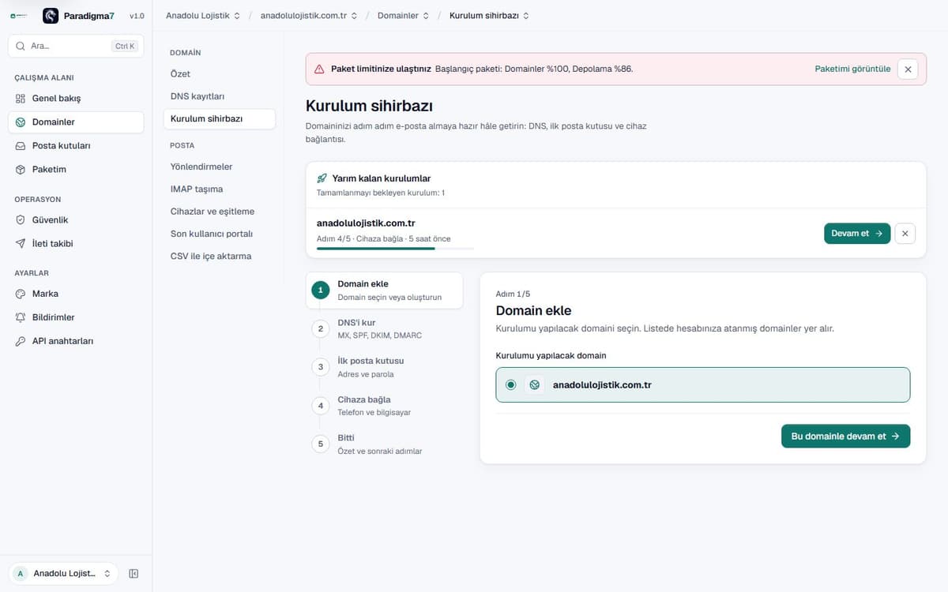948x592 pixels.
Task: Go to DNS kayıtları
Action: (x=220, y=96)
